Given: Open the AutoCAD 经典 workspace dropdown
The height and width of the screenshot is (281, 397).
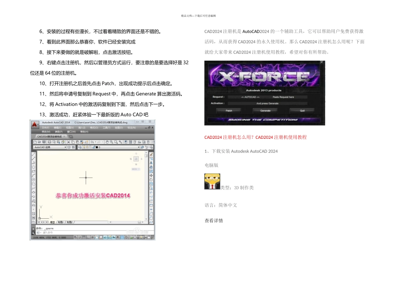Looking at the screenshot, I should (50, 147).
